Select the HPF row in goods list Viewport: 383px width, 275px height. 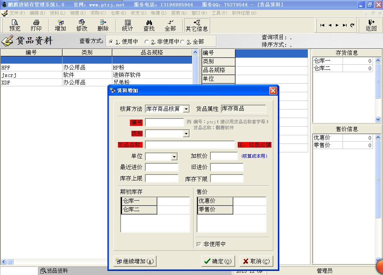coord(96,68)
